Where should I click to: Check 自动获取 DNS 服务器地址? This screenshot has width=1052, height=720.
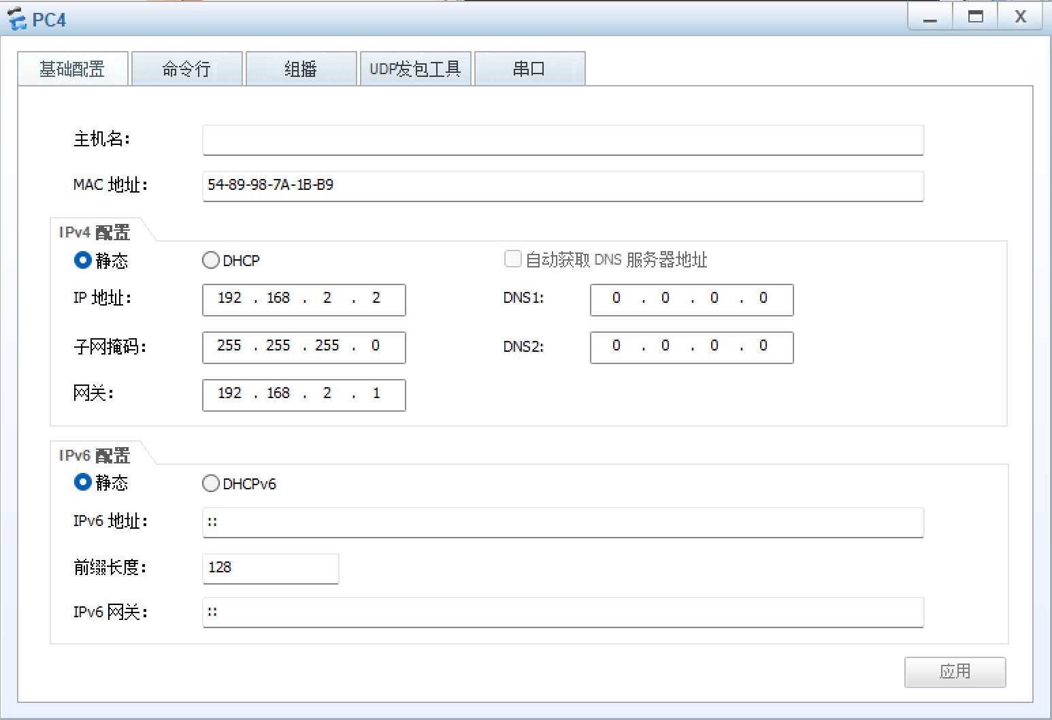coord(512,259)
